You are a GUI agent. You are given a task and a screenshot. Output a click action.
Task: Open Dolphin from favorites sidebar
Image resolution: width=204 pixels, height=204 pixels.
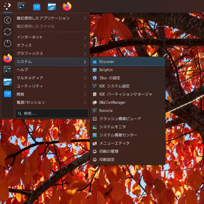8,82
